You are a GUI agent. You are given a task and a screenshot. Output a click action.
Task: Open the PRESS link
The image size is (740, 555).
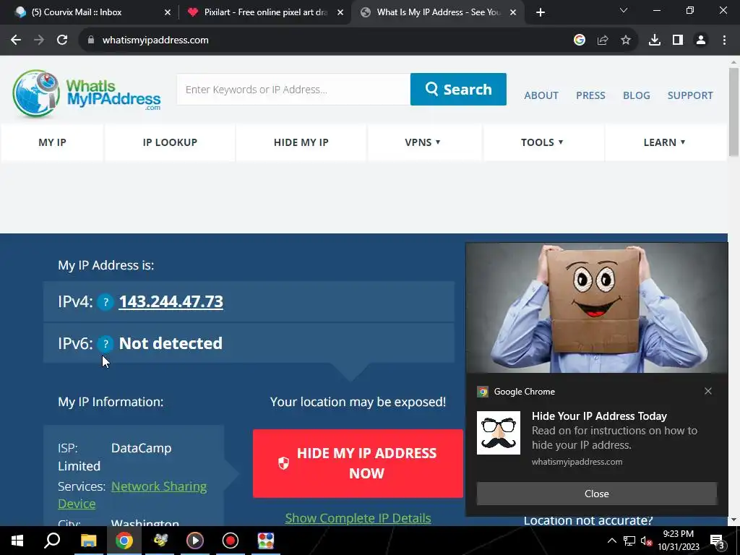coord(590,95)
